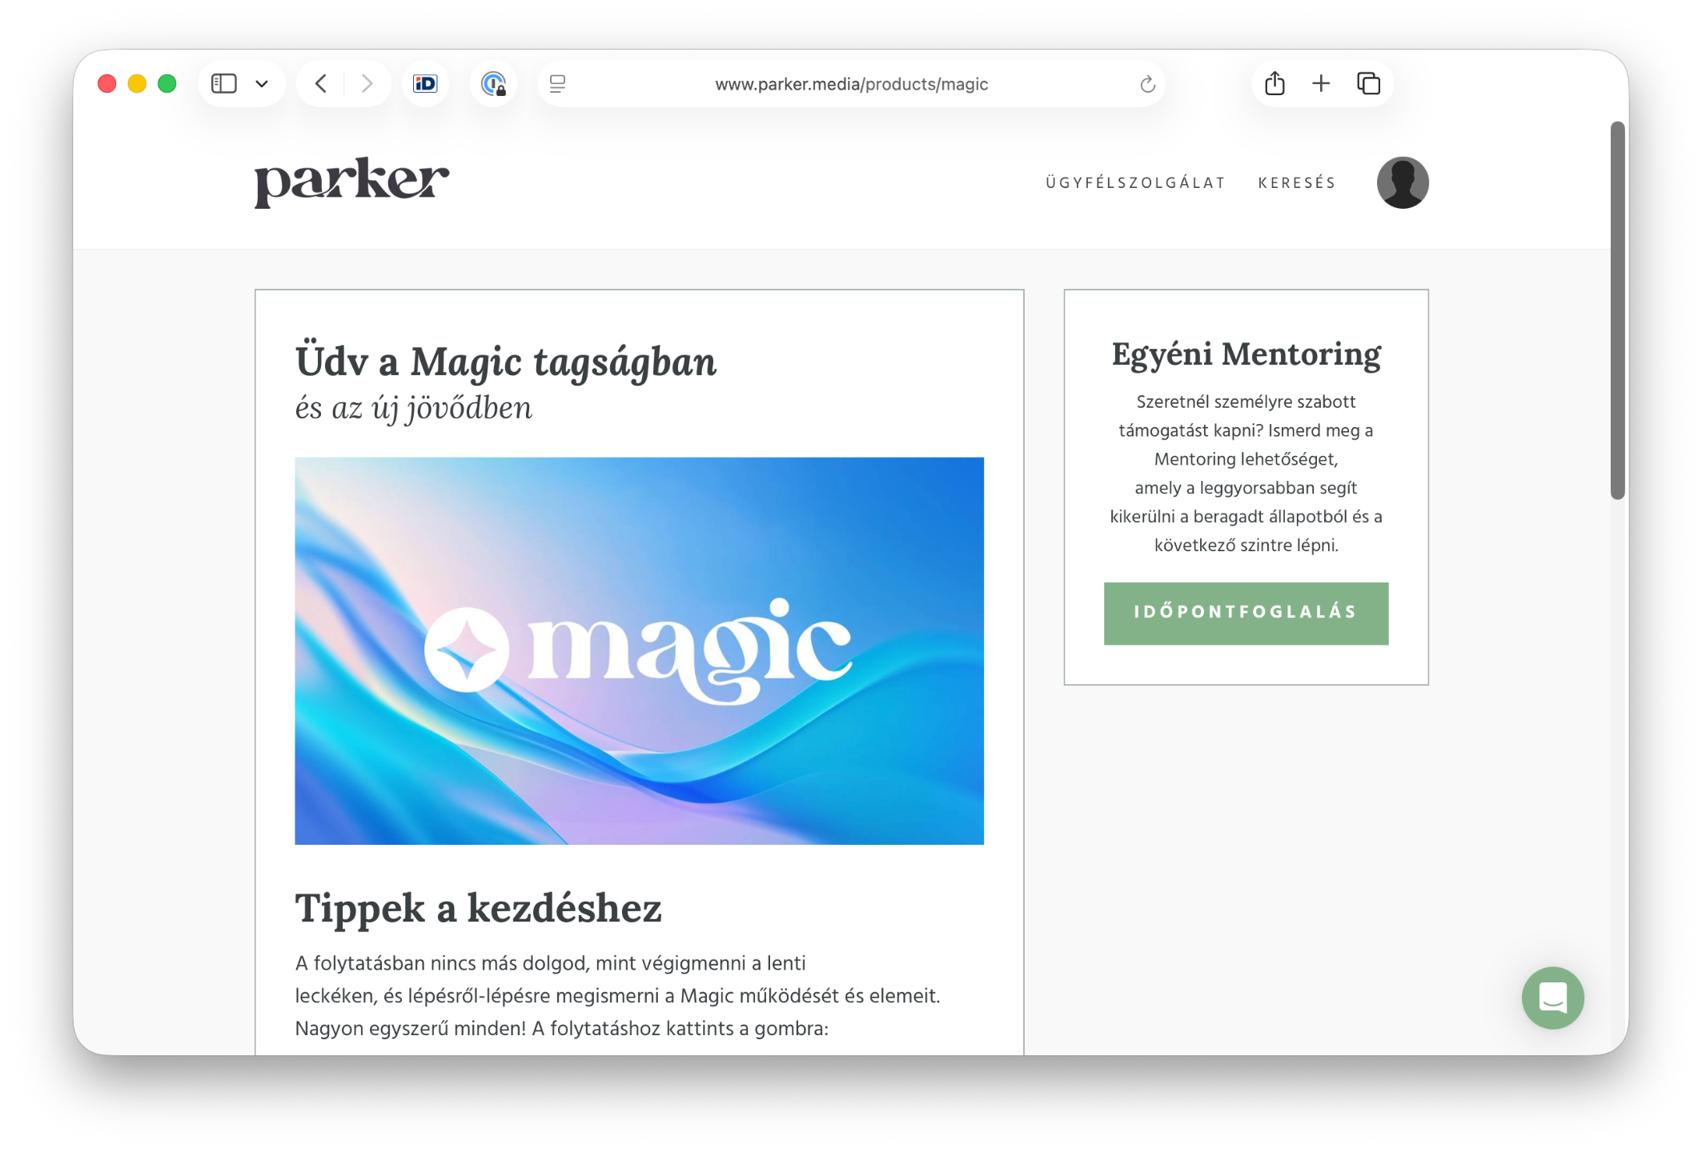This screenshot has height=1152, width=1702.
Task: Go back with the back arrow
Action: click(321, 83)
